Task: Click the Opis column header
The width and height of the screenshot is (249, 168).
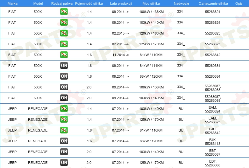Action: click(239, 3)
